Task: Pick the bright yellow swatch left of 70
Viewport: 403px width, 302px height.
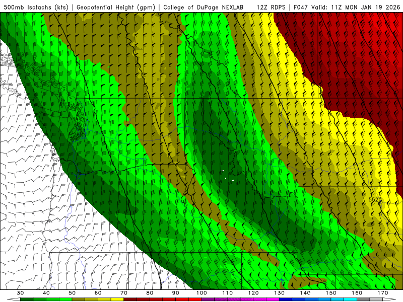Action: [117, 299]
